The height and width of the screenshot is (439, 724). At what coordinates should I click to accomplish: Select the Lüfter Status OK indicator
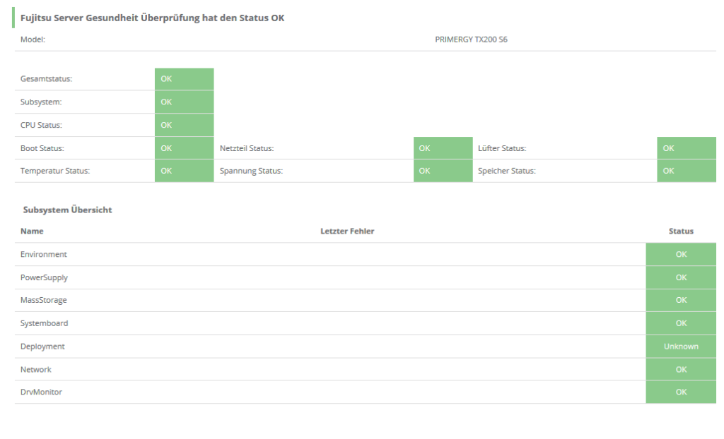pos(685,148)
